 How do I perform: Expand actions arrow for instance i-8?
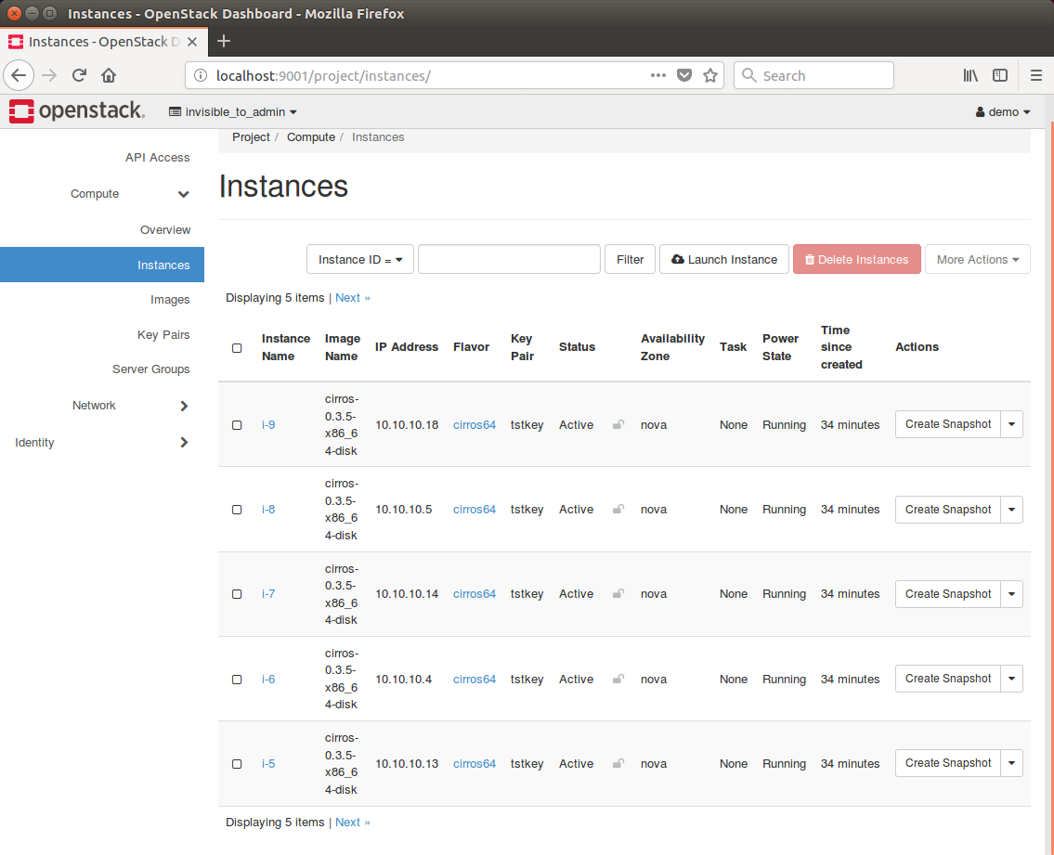click(x=1011, y=510)
